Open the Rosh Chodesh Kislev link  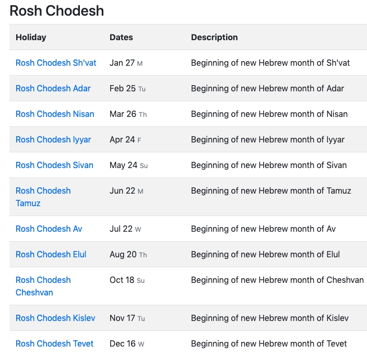click(55, 318)
